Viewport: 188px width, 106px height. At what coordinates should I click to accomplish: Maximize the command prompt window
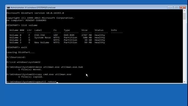(x=176, y=7)
